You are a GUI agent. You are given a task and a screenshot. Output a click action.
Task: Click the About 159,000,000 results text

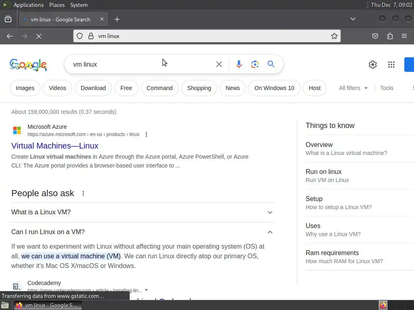63,112
